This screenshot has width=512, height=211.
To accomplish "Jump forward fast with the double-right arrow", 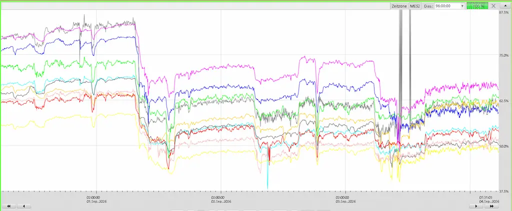I will coord(491,206).
